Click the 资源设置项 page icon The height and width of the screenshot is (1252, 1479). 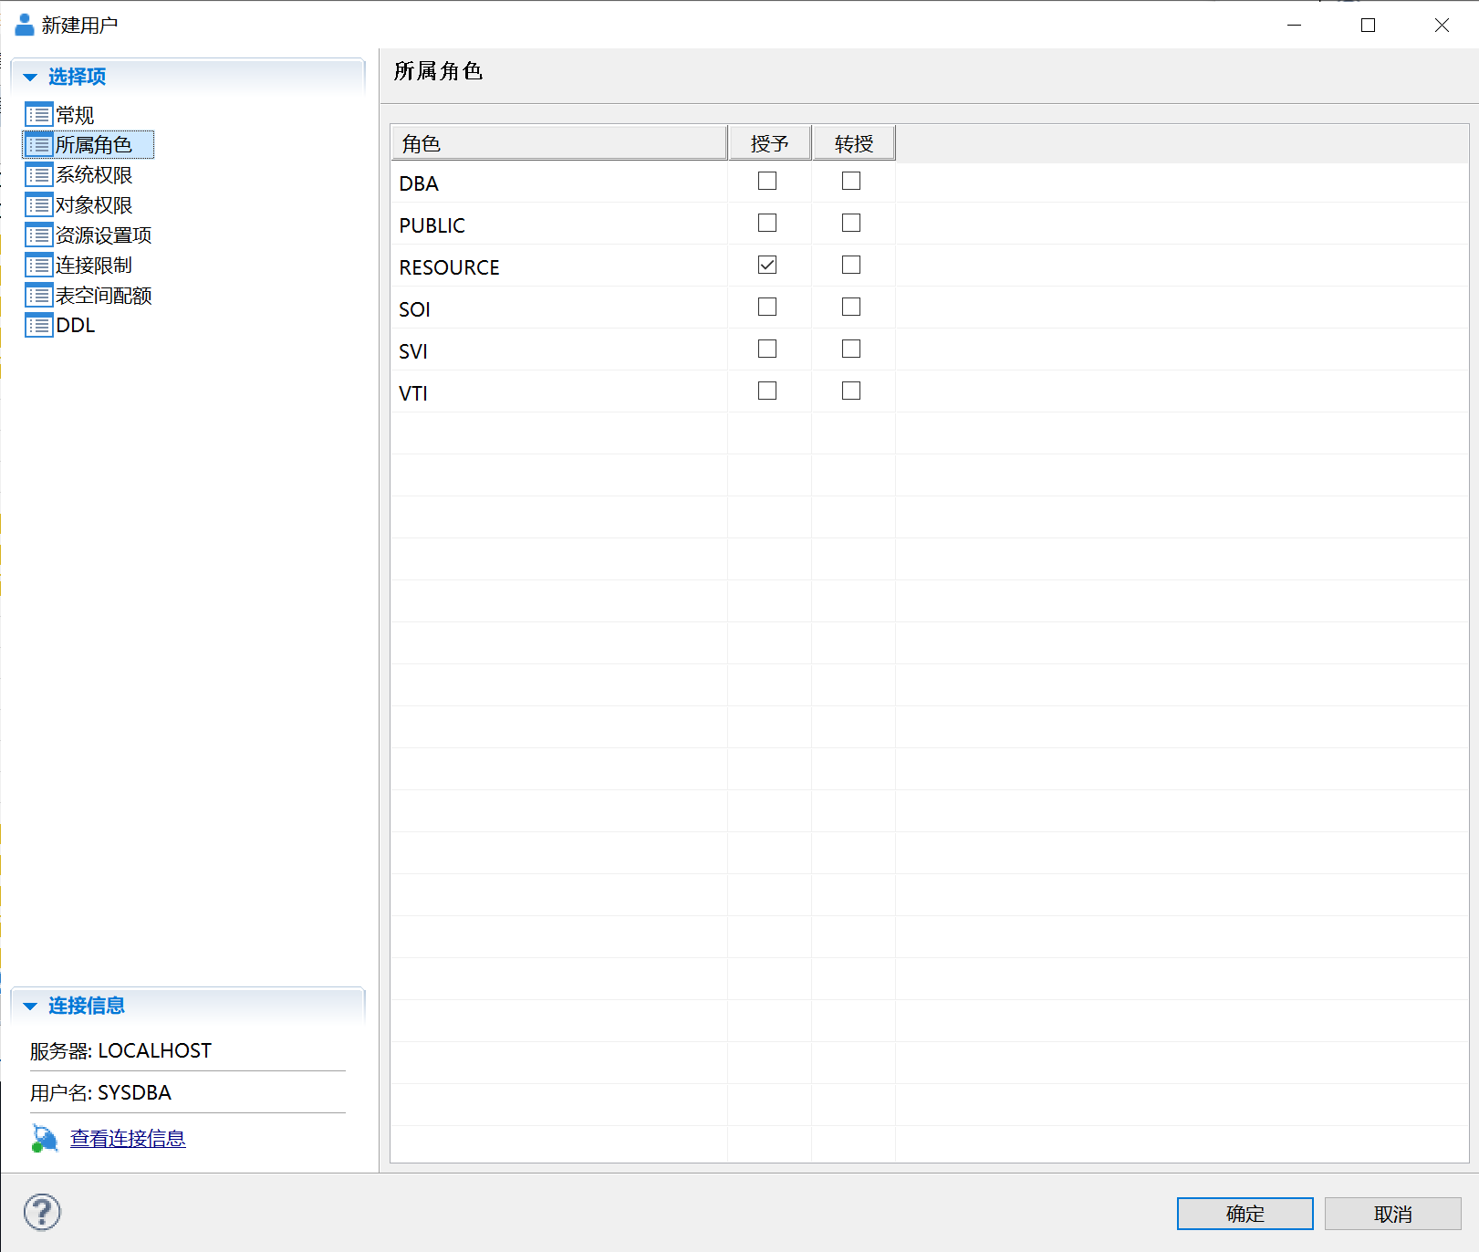(x=38, y=235)
